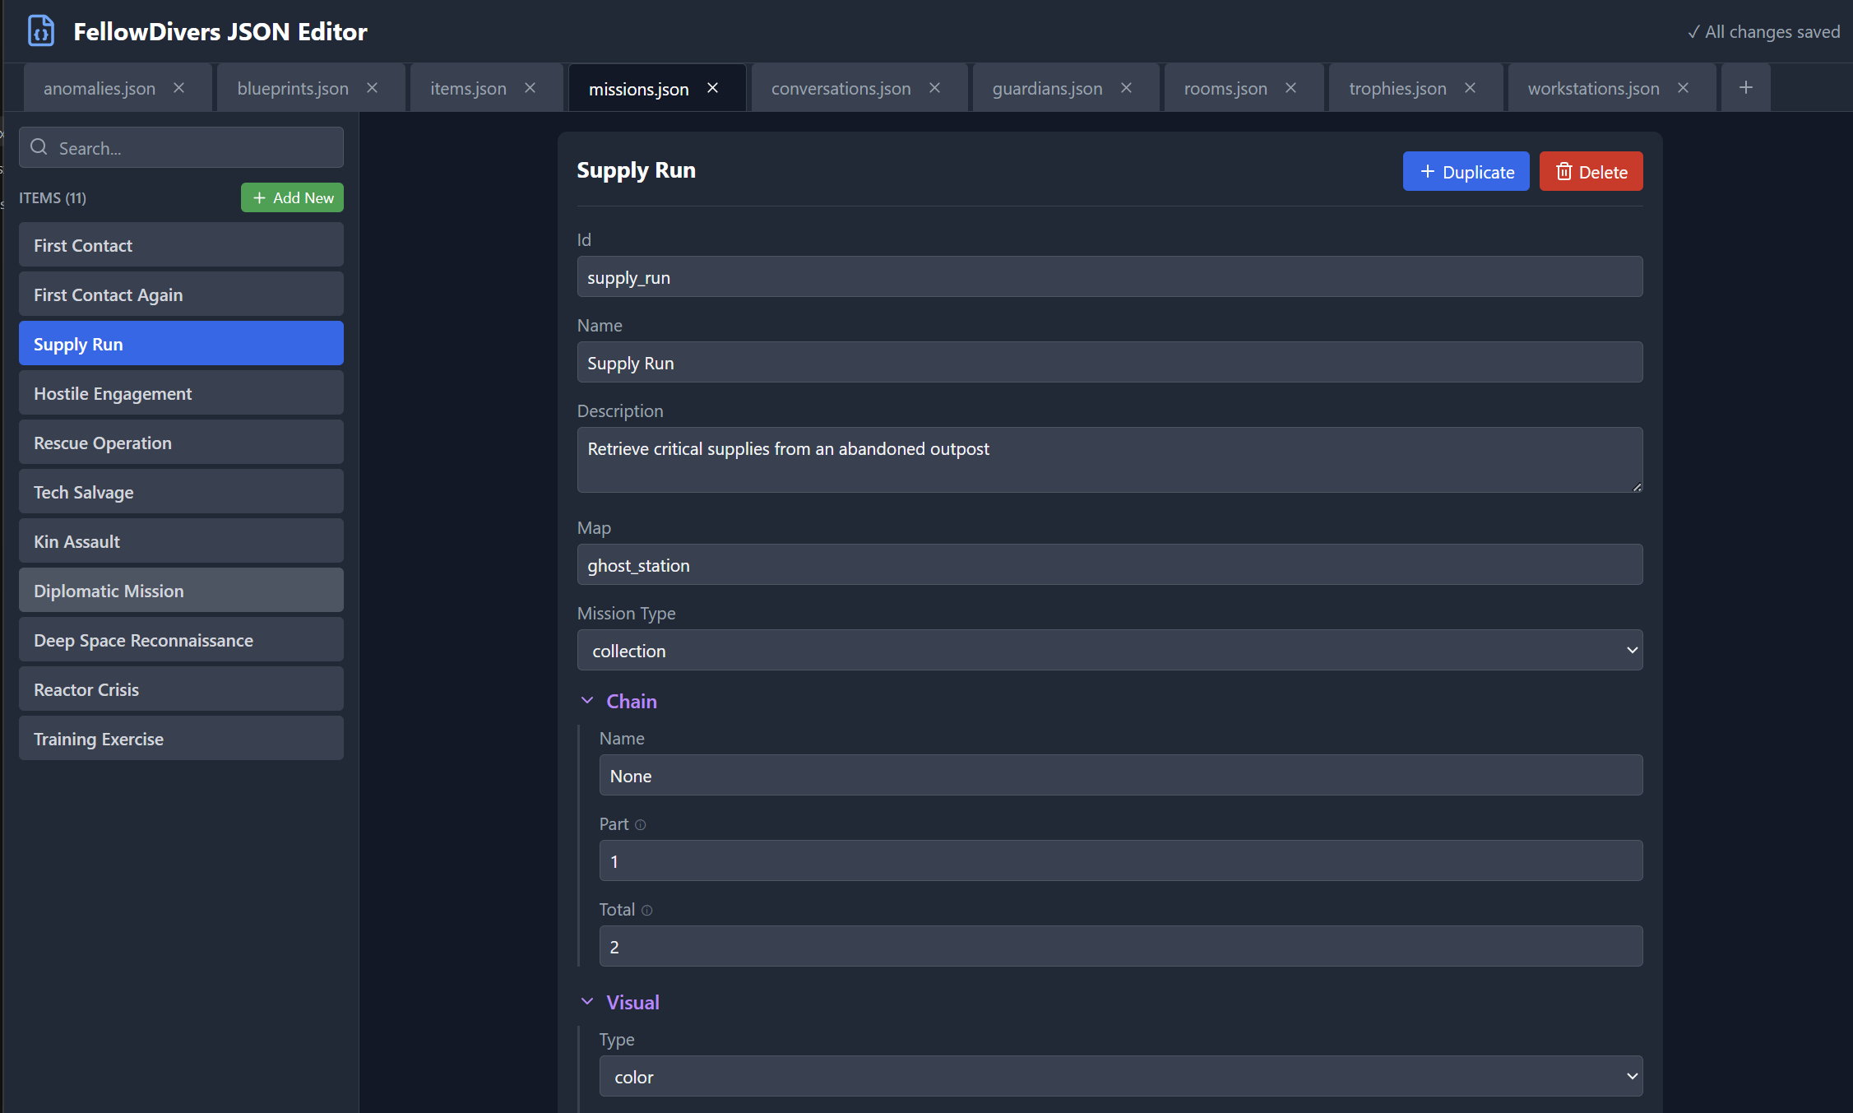Click the search magnifier icon in the sidebar
The height and width of the screenshot is (1113, 1853).
[39, 146]
